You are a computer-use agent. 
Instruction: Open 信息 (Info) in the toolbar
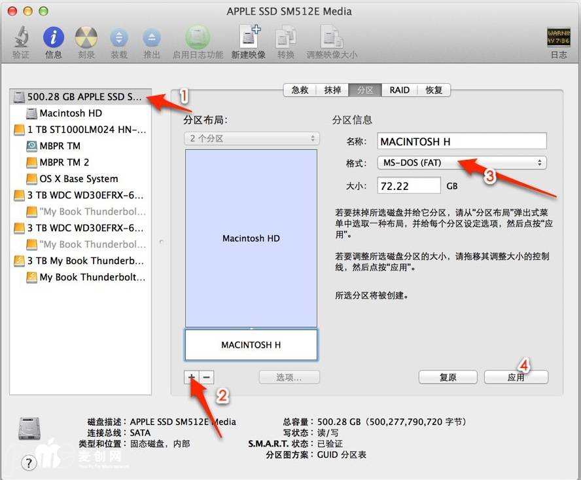[x=54, y=38]
